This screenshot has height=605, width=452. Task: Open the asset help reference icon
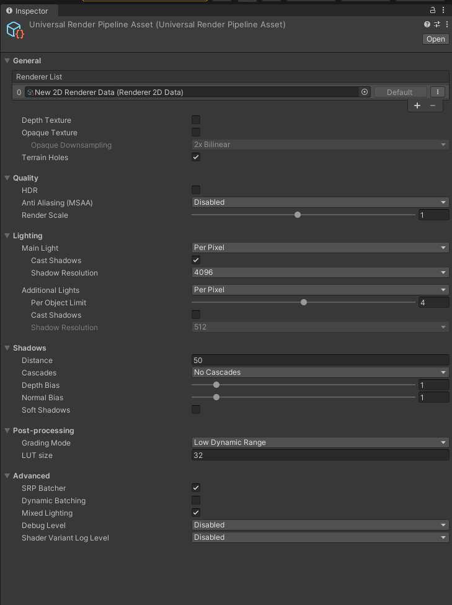tap(427, 24)
